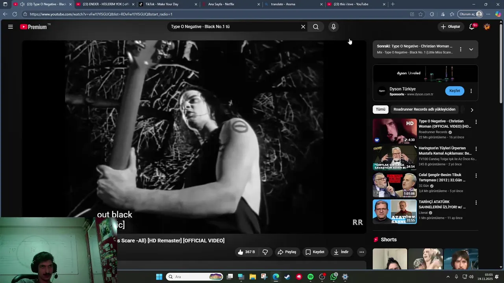This screenshot has height=283, width=504.
Task: Reload the page with the refresh icon
Action: [15, 14]
